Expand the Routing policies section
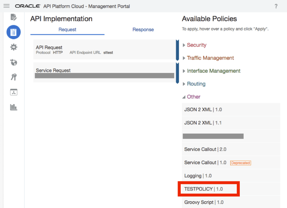Image resolution: width=287 pixels, height=208 pixels. pyautogui.click(x=196, y=84)
